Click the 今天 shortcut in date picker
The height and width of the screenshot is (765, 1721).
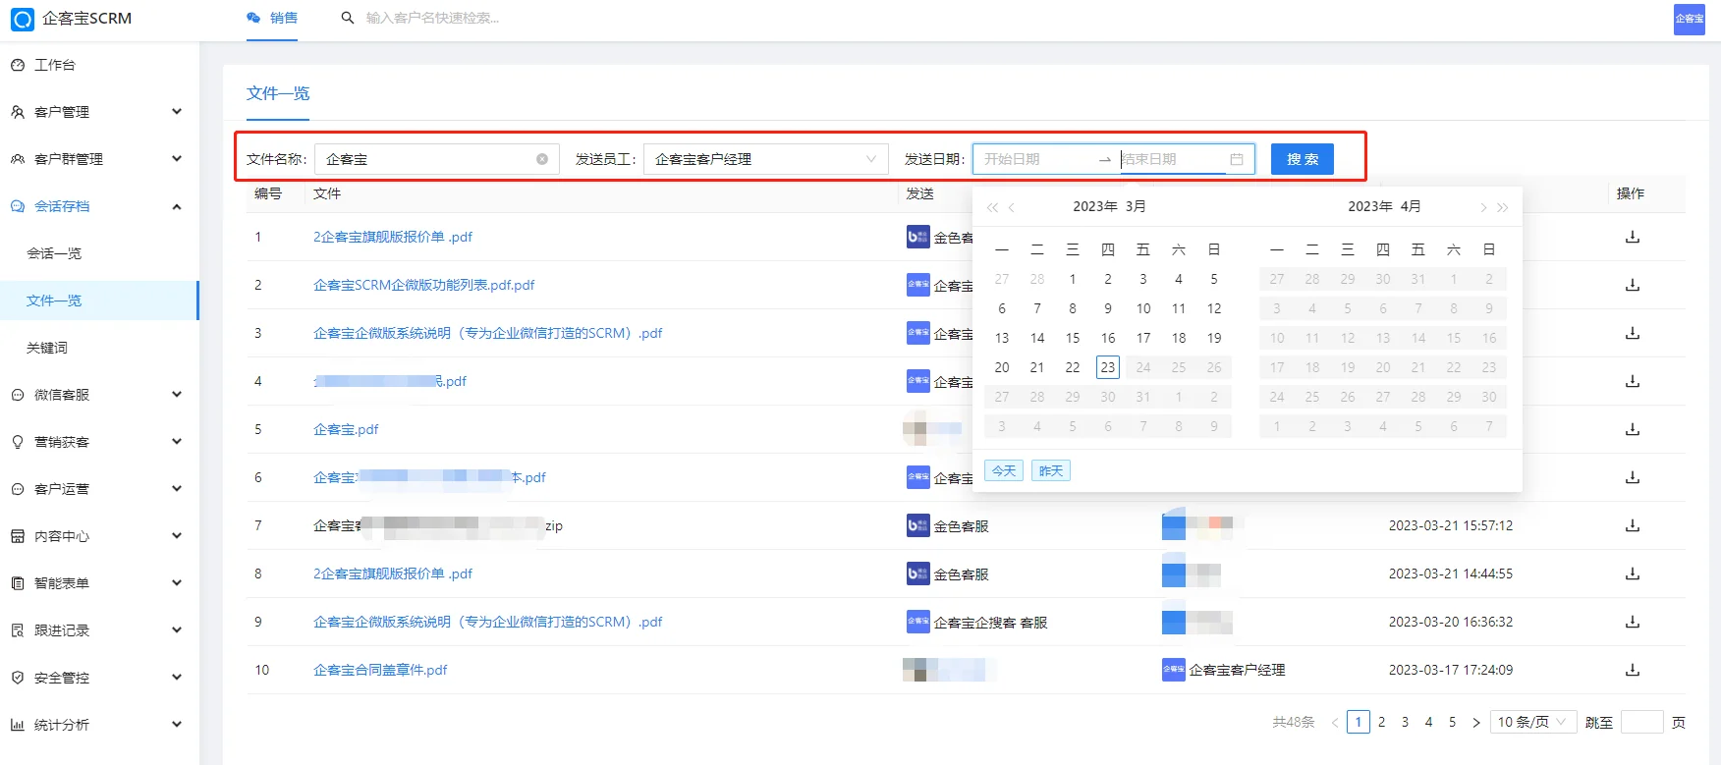(1004, 471)
